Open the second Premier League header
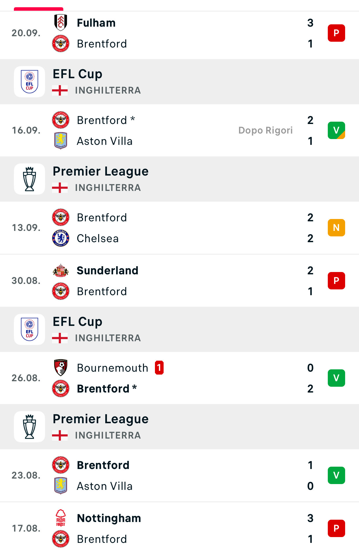The width and height of the screenshot is (359, 553). coord(179,427)
